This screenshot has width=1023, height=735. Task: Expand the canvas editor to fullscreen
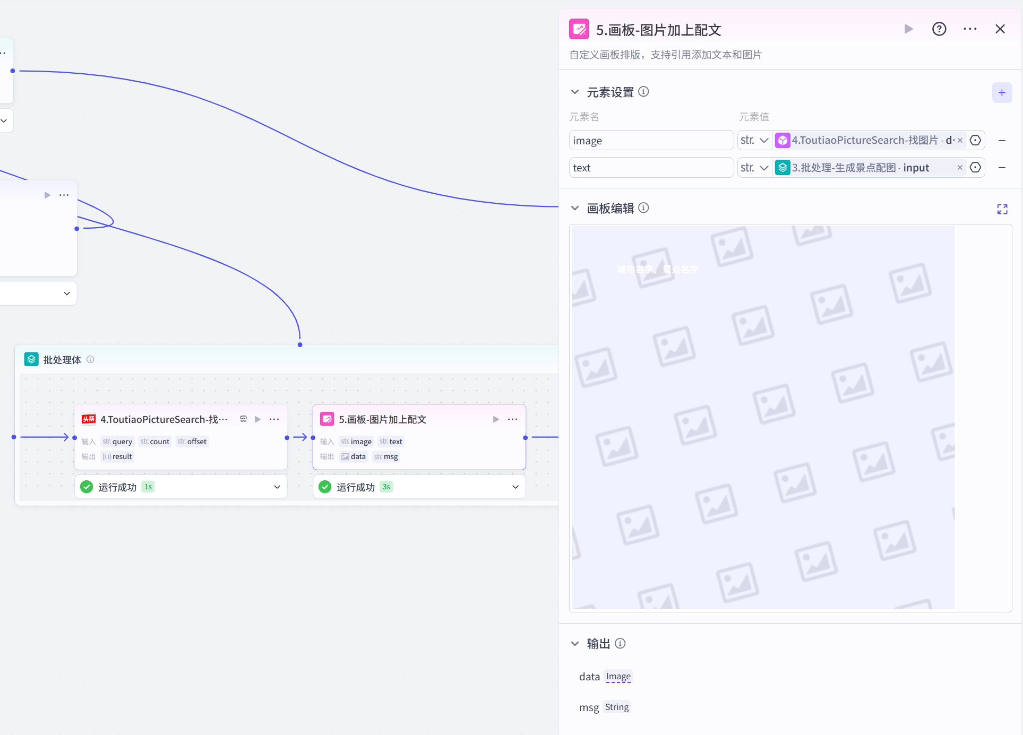[1002, 209]
